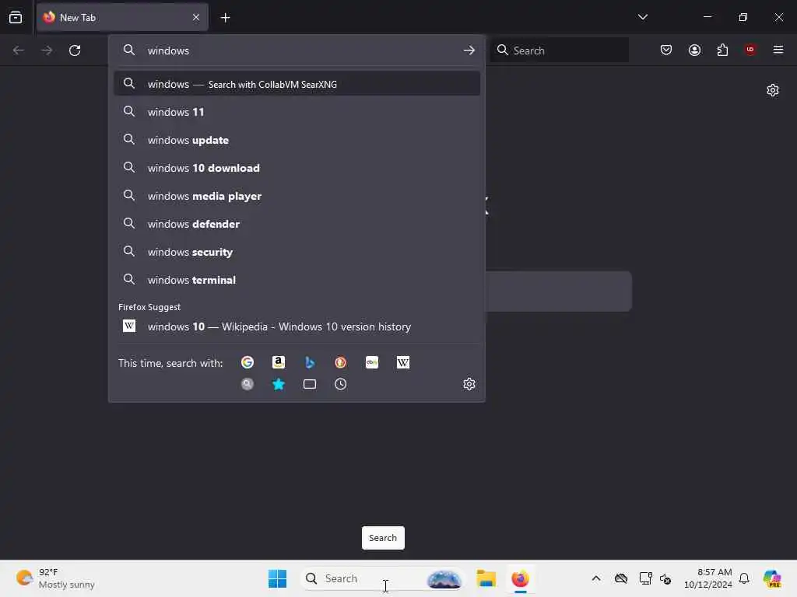This screenshot has height=597, width=797.
Task: Open New Tab personalize gear icon
Action: click(x=773, y=90)
